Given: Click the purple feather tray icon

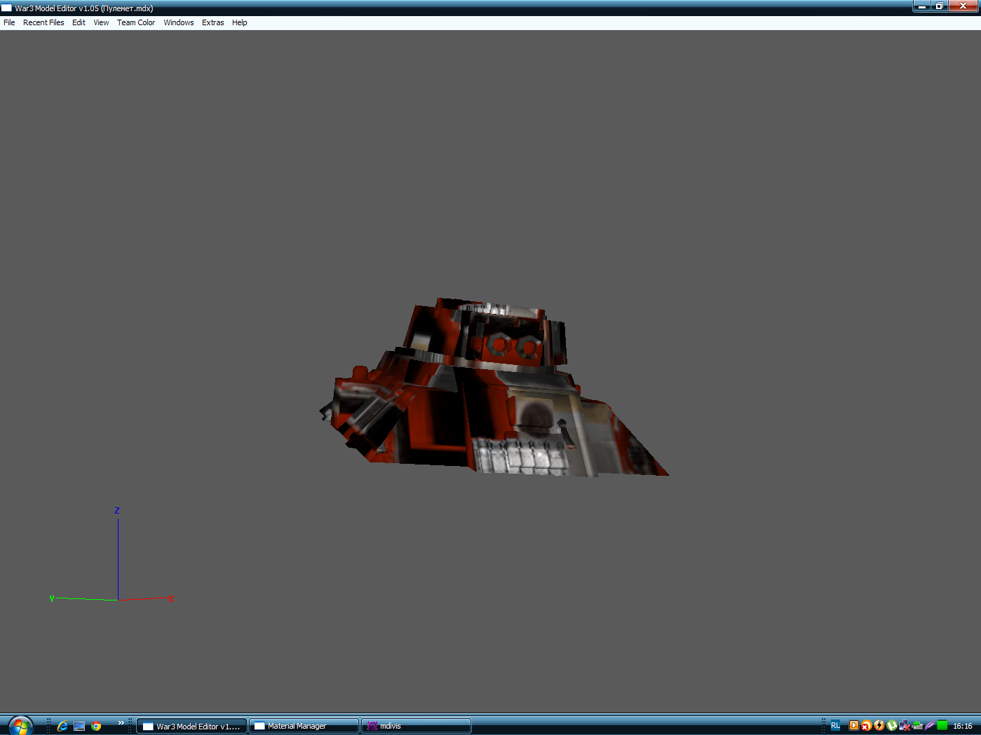Looking at the screenshot, I should coord(930,726).
